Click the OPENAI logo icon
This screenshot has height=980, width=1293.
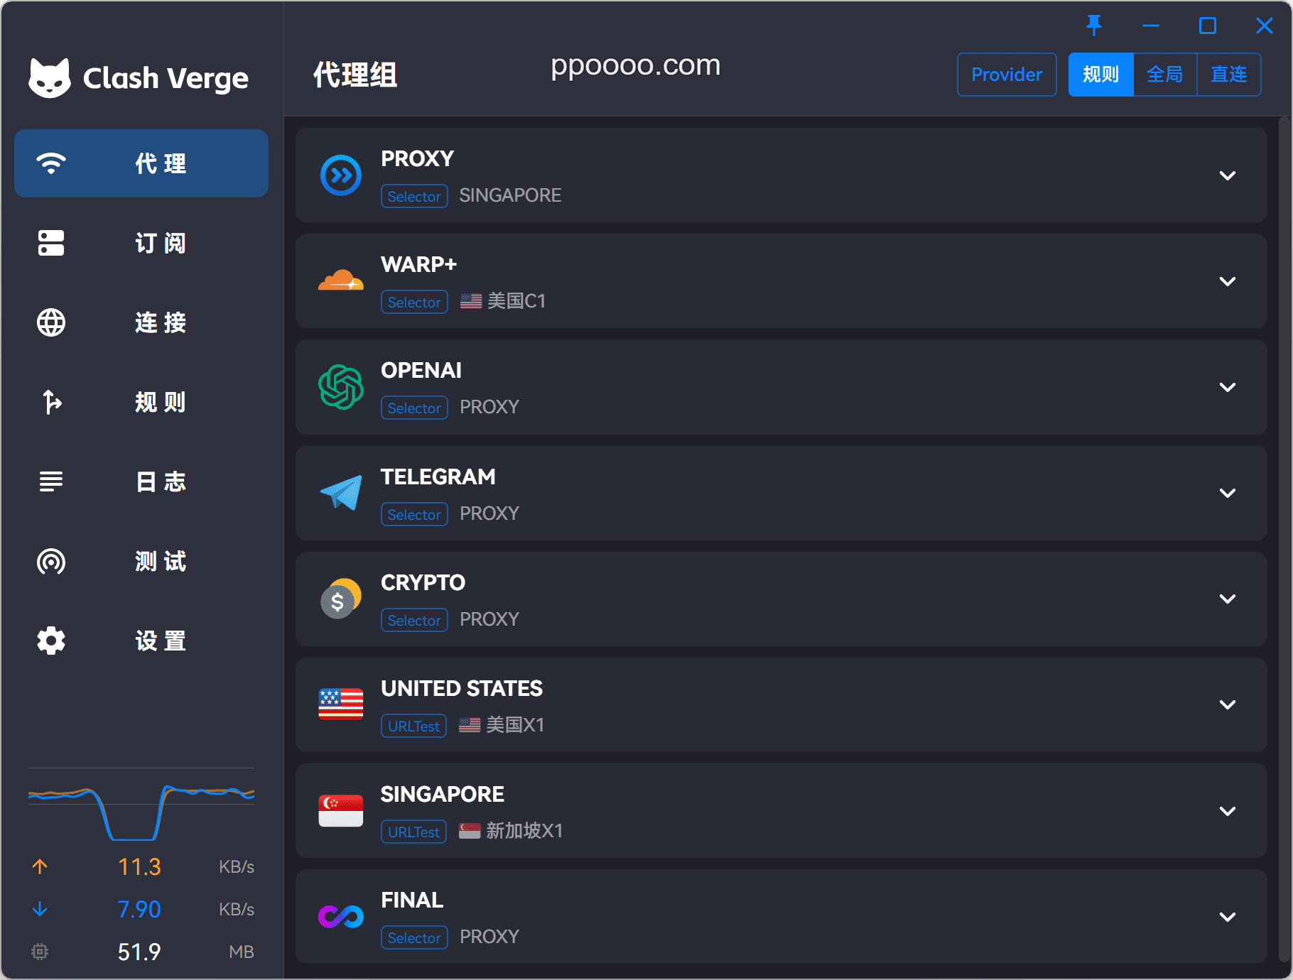tap(341, 387)
